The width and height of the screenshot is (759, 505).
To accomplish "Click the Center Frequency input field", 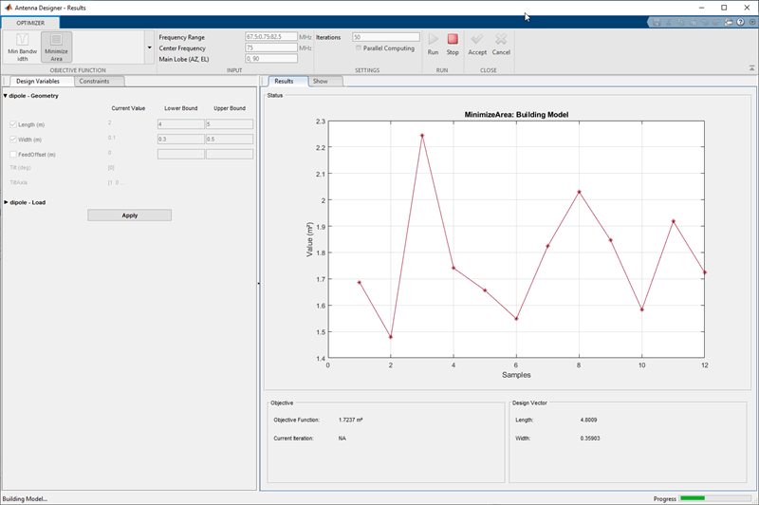I will (x=271, y=47).
